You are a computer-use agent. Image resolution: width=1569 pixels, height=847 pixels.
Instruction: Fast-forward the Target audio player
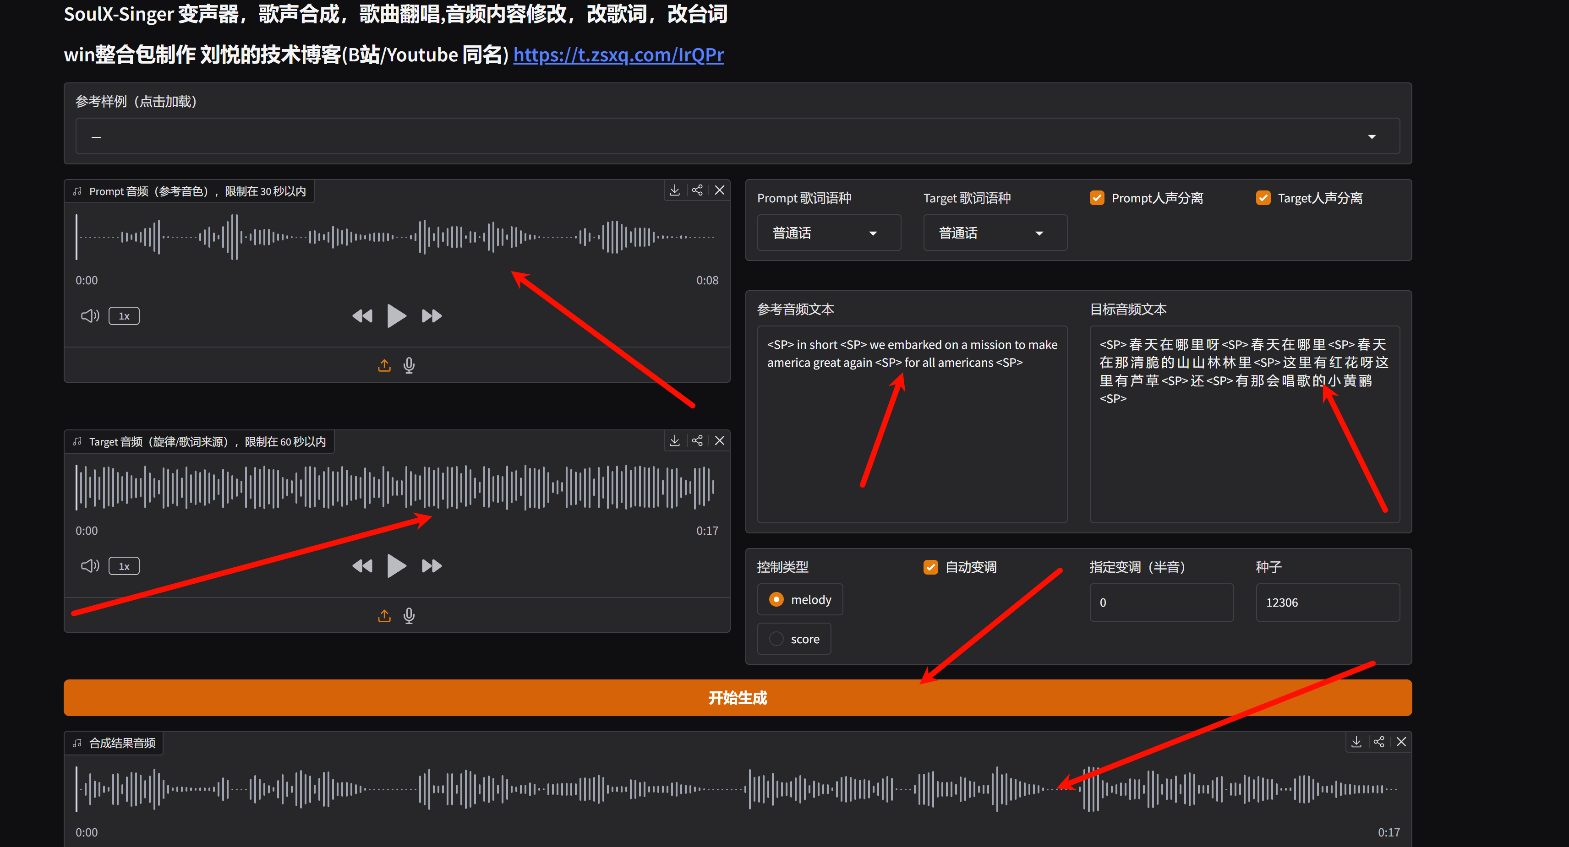coord(431,566)
